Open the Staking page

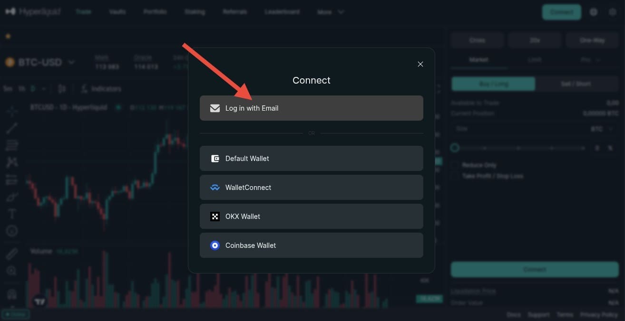pyautogui.click(x=195, y=11)
